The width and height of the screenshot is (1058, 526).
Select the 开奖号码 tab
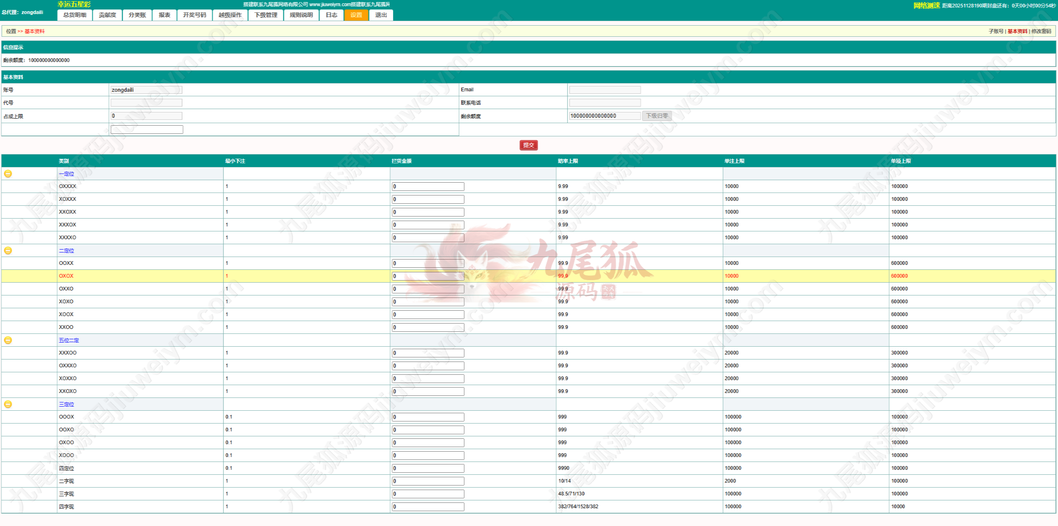[194, 15]
